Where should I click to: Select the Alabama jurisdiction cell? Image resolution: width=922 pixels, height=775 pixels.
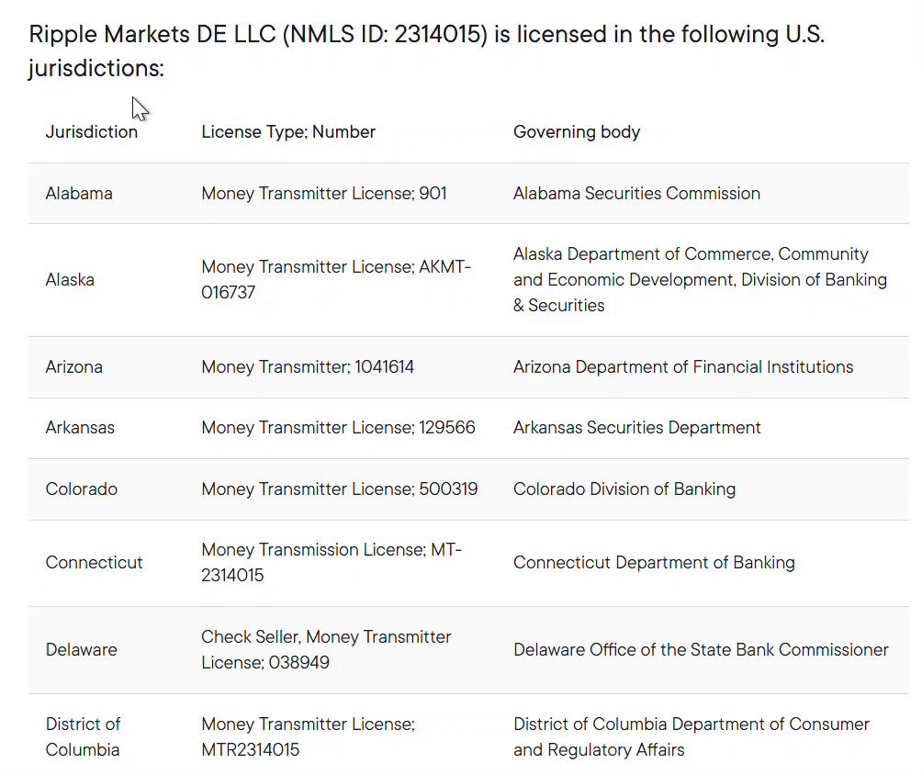[x=79, y=194]
